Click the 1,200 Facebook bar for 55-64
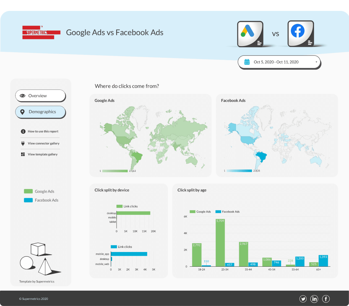The height and width of the screenshot is (306, 349). click(300, 261)
